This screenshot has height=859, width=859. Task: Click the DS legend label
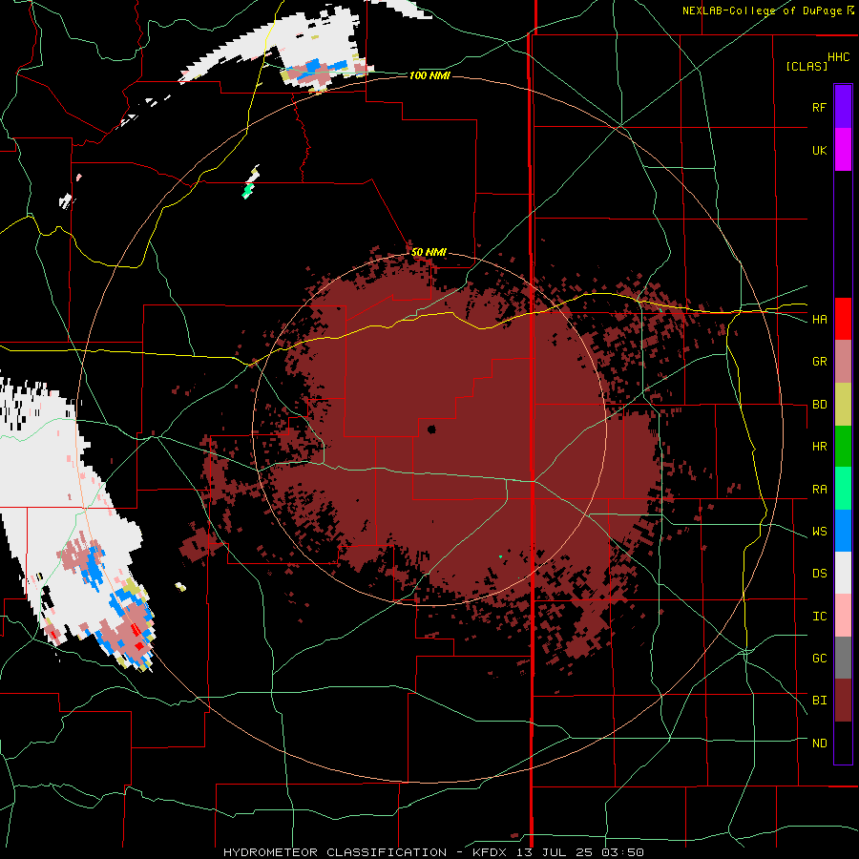[820, 574]
